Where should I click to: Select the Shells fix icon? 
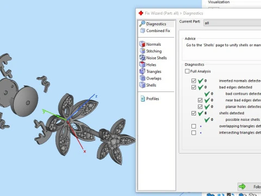click(142, 85)
